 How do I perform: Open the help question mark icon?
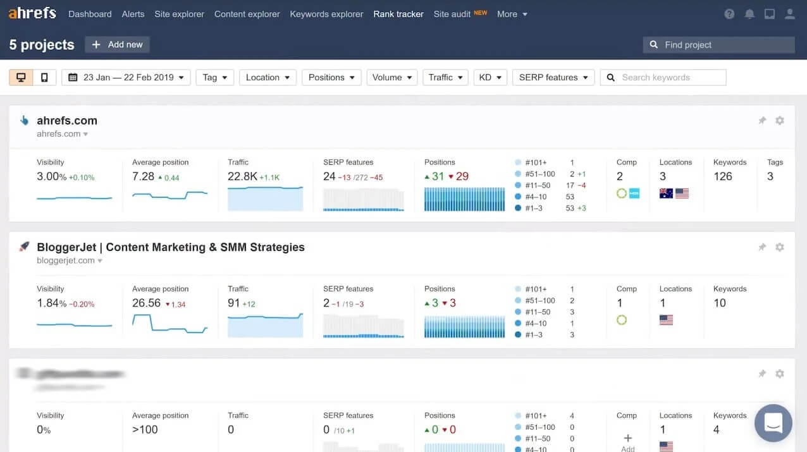tap(729, 14)
